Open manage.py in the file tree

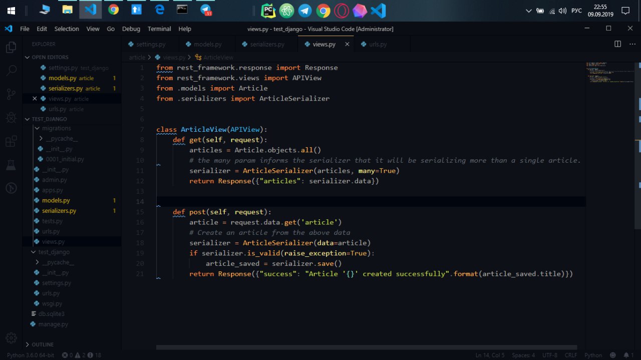[53, 324]
